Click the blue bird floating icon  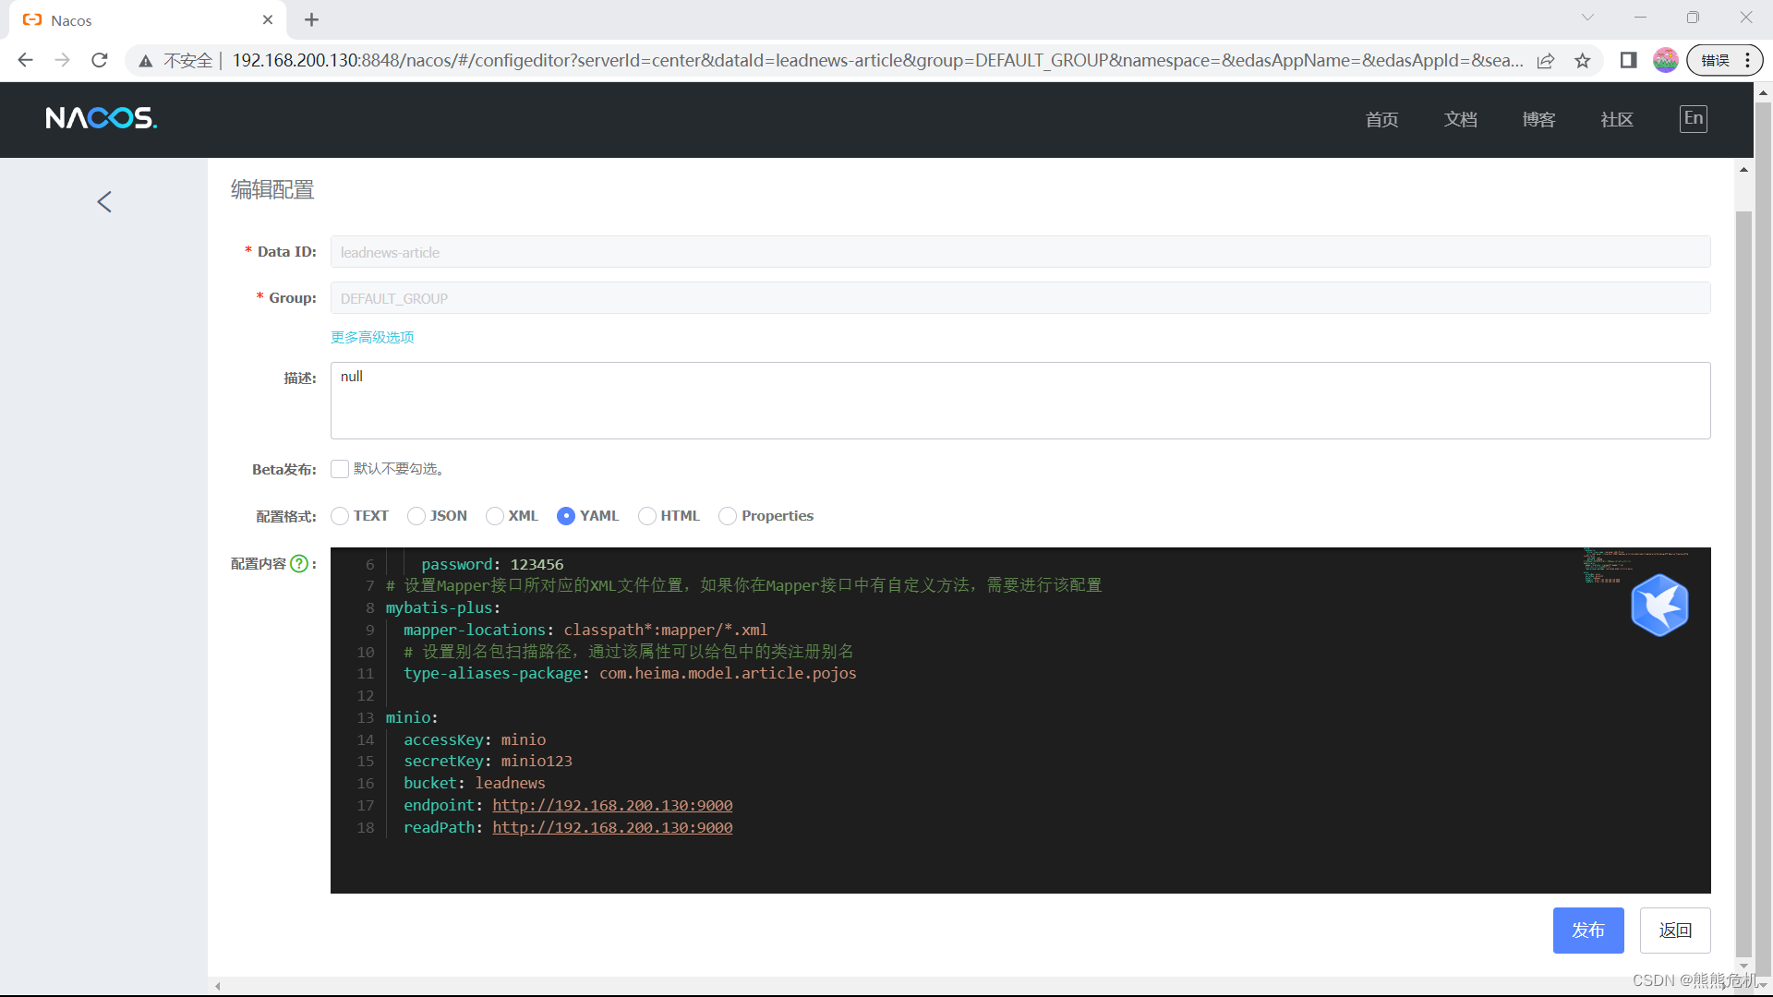(1659, 606)
